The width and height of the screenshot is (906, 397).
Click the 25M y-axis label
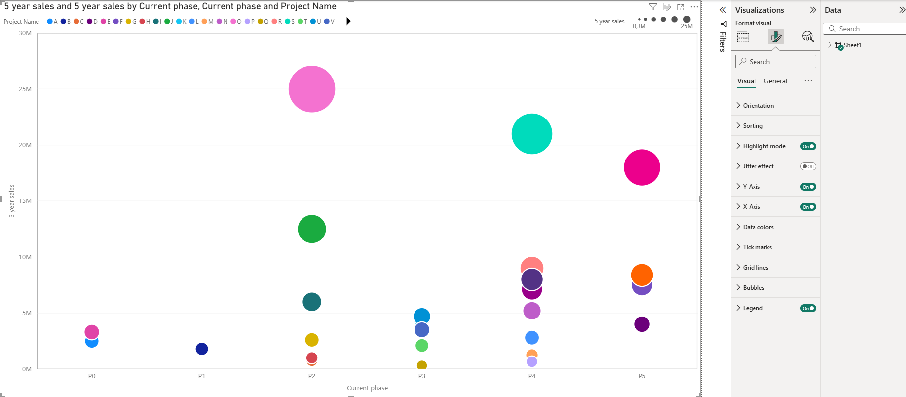(25, 89)
